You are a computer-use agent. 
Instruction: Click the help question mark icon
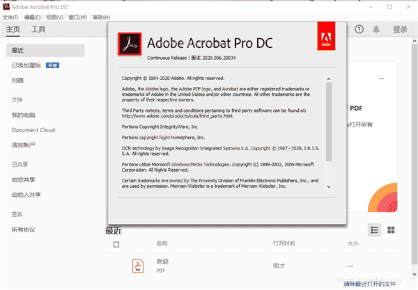click(x=359, y=29)
